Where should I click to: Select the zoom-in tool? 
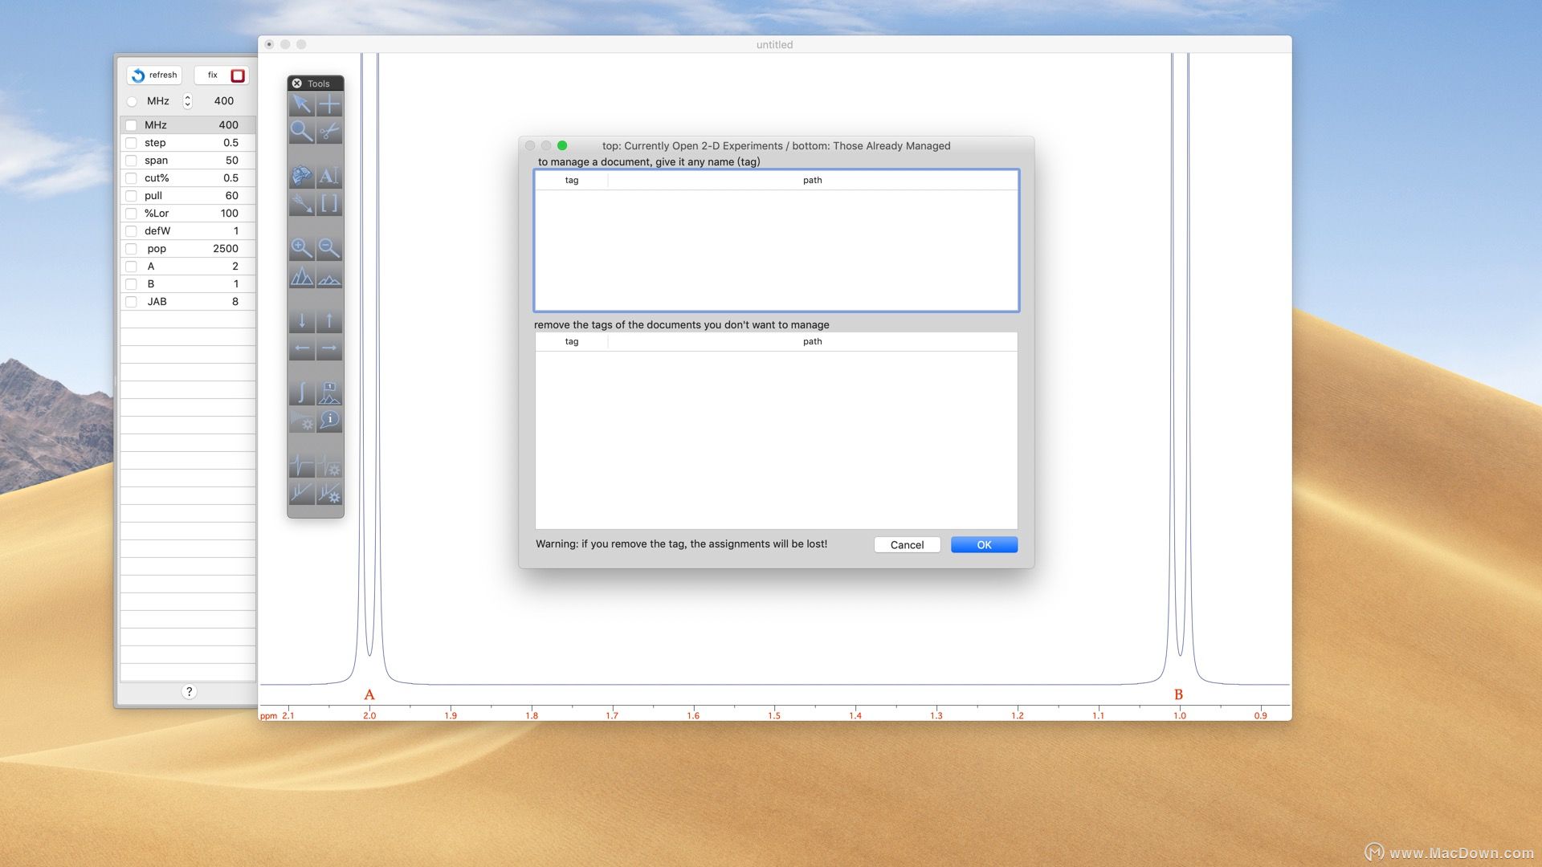click(x=303, y=248)
